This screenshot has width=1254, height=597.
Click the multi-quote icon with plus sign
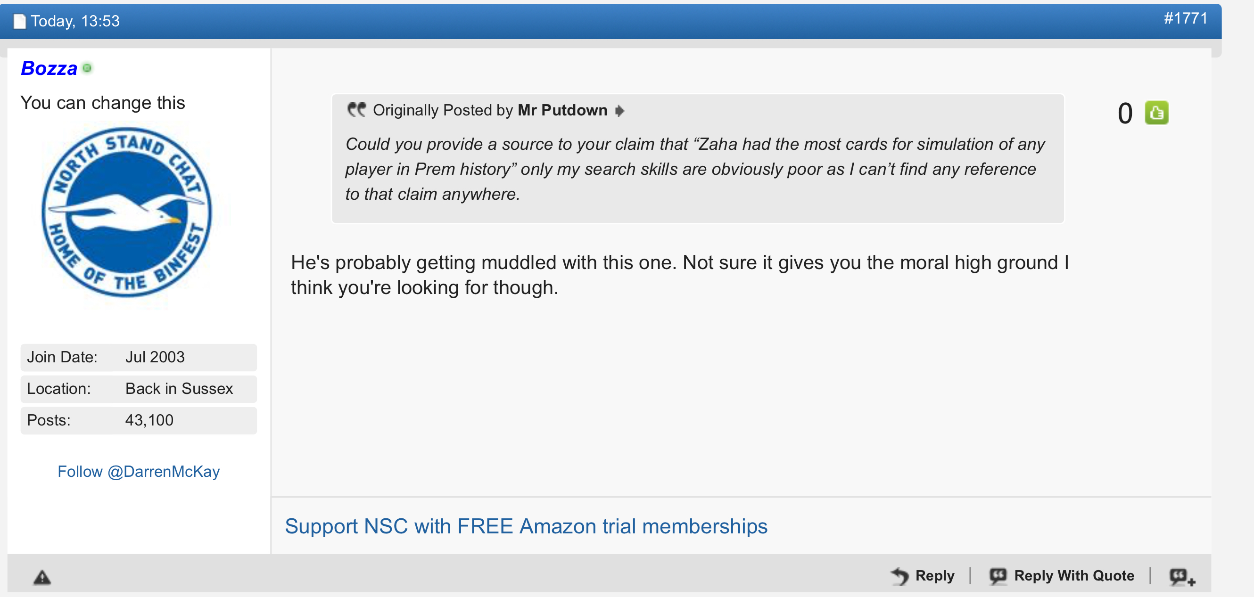click(x=1182, y=577)
